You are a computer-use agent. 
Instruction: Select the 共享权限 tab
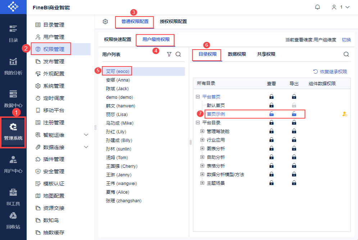266,54
